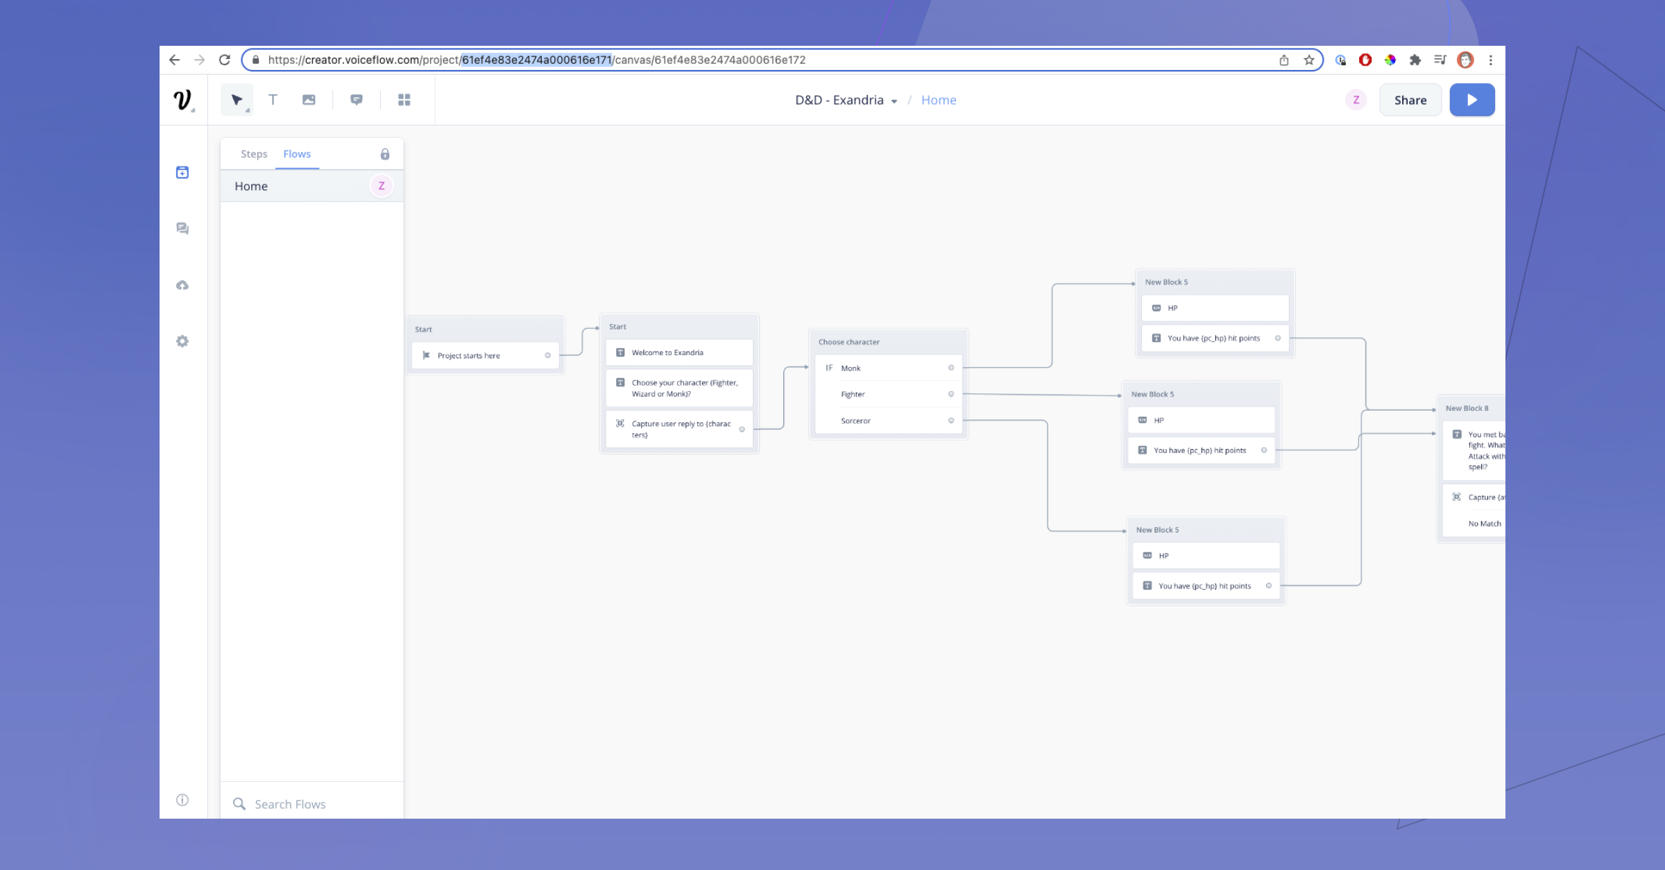Open the conversations sidebar icon
1665x870 pixels.
tap(182, 228)
